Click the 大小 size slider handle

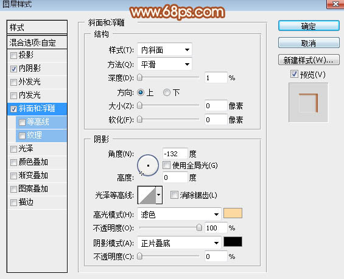tap(139, 105)
